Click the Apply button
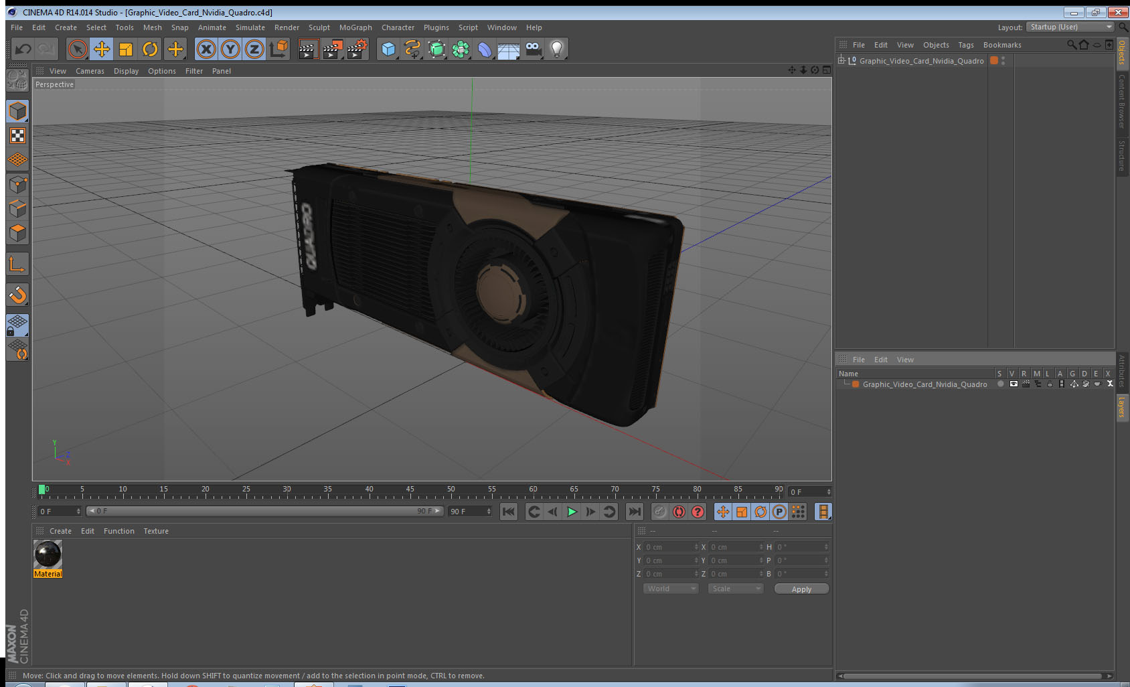 click(801, 589)
